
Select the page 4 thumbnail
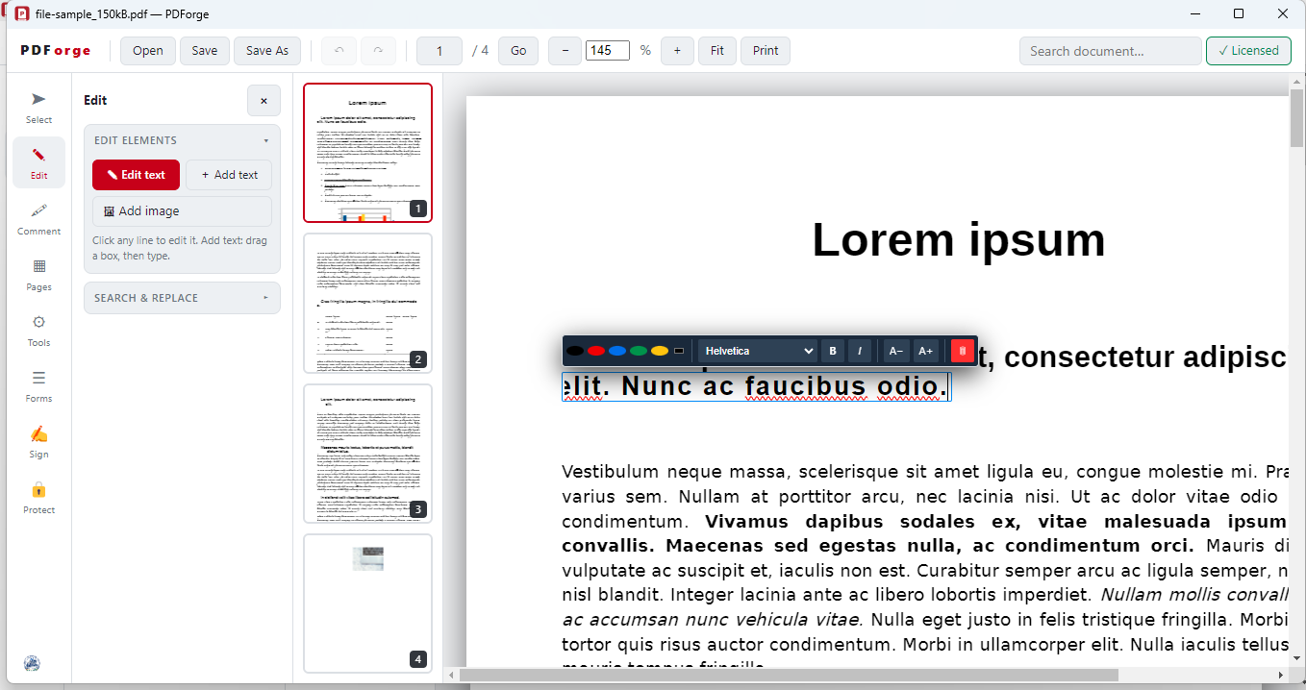point(367,603)
